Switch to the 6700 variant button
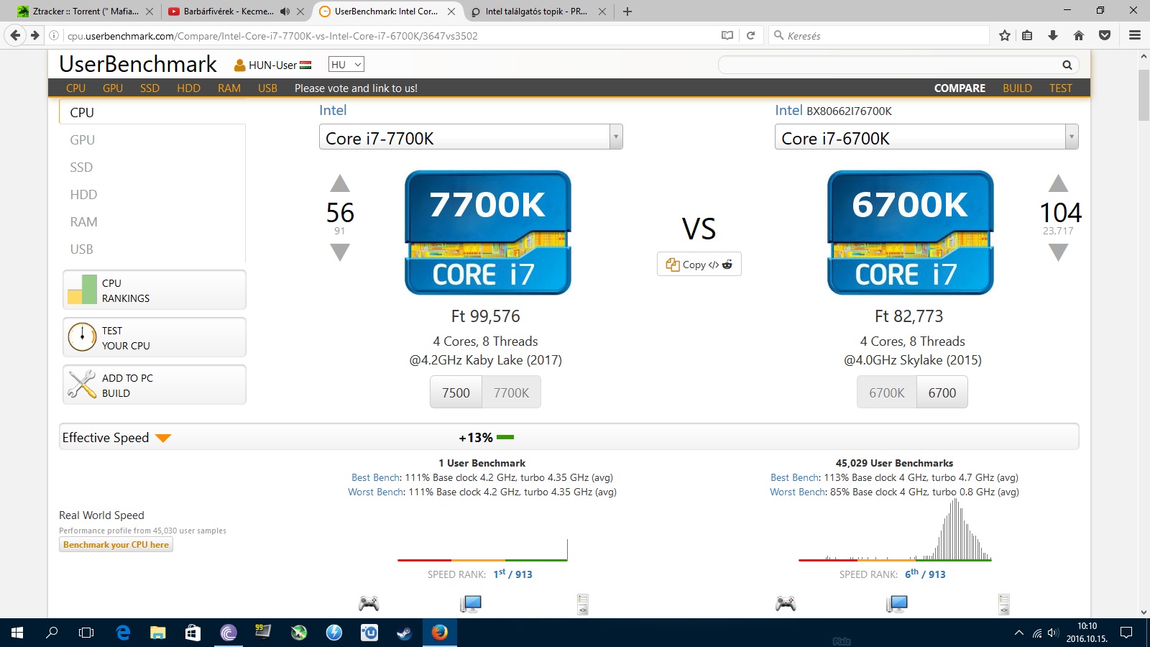Viewport: 1150px width, 647px height. tap(942, 393)
